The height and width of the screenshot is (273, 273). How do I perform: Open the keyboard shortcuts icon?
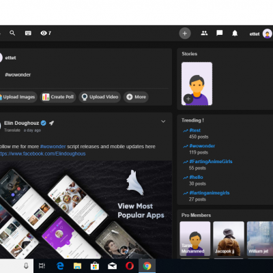pos(28,33)
